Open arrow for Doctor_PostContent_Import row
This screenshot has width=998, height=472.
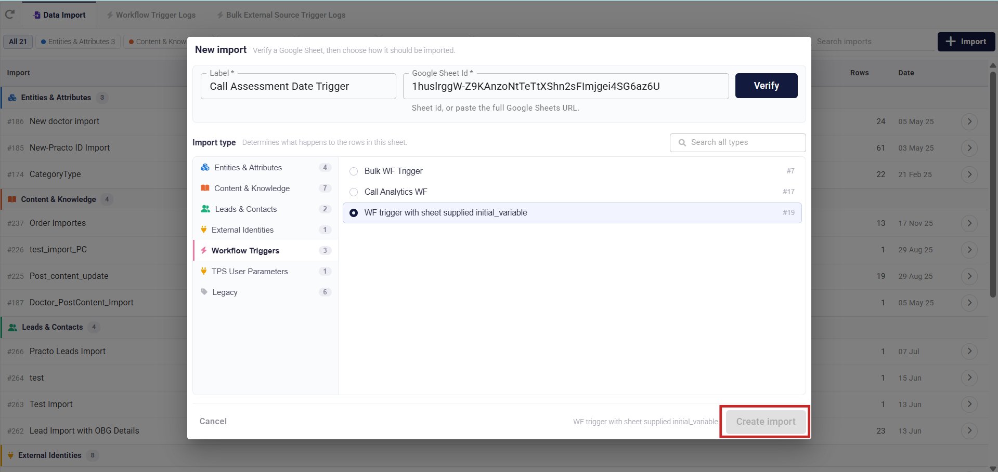pyautogui.click(x=969, y=303)
